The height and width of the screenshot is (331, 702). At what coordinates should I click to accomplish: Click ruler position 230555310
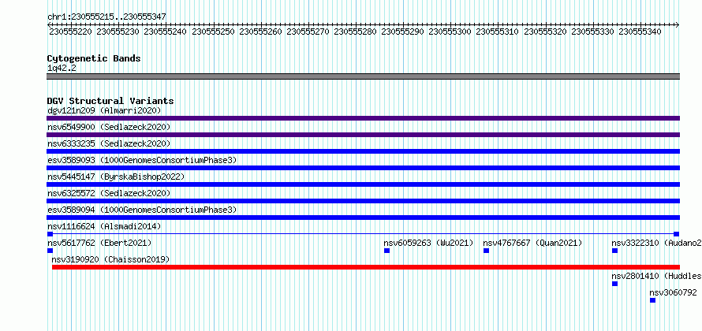click(x=498, y=32)
